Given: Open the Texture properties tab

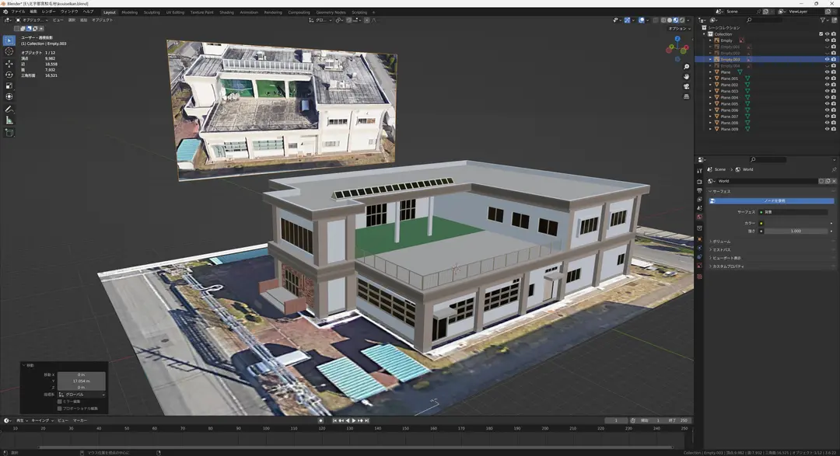Looking at the screenshot, I should click(x=700, y=277).
